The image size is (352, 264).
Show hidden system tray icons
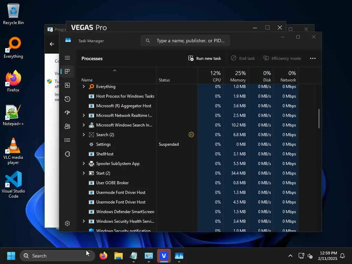click(x=290, y=256)
